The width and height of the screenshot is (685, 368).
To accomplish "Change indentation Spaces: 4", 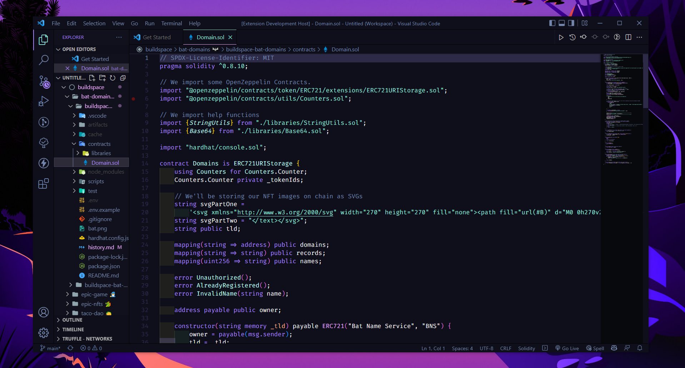I will [462, 348].
